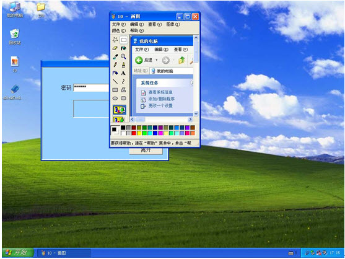Image resolution: width=345 pixels, height=259 pixels.
Task: Open the 开始 Start menu
Action: pos(18,253)
